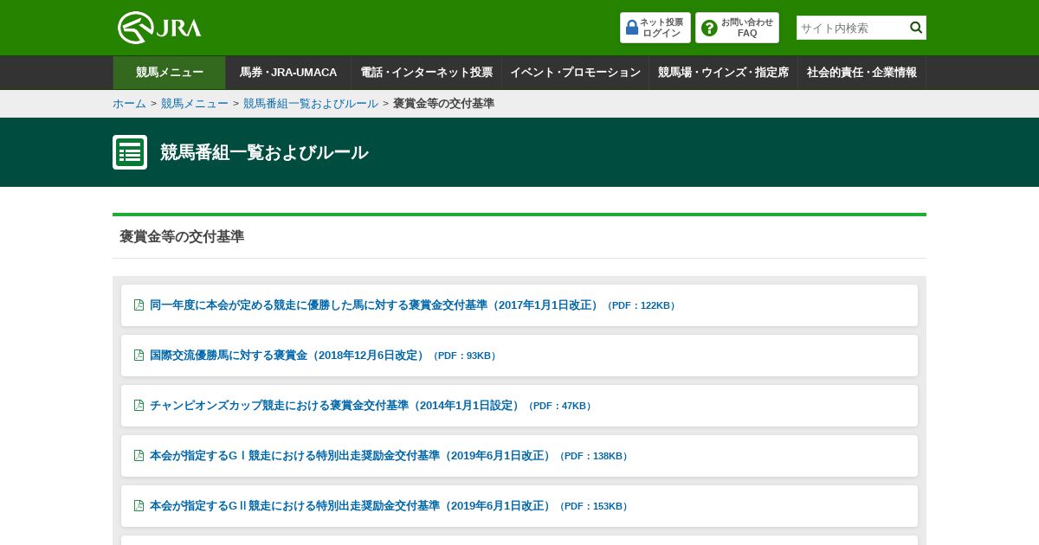1039x545 pixels.
Task: Click PDF icon for GⅡ競走 特別出走奨励金 row
Action: coord(139,506)
